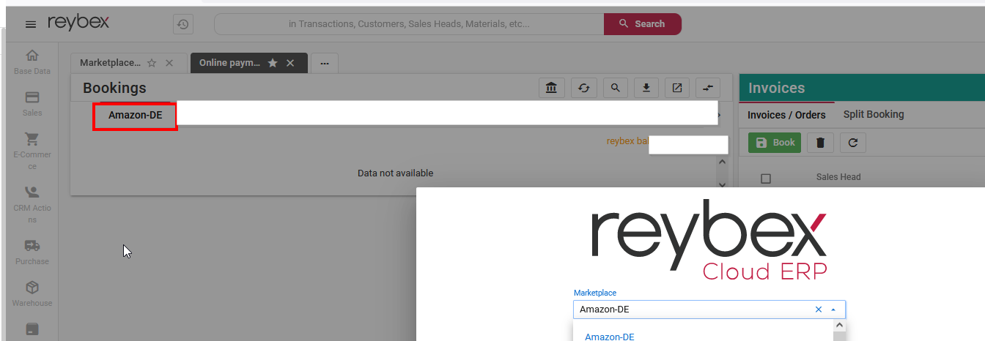Open Warehouse section in sidebar
Image resolution: width=985 pixels, height=341 pixels.
(32, 294)
